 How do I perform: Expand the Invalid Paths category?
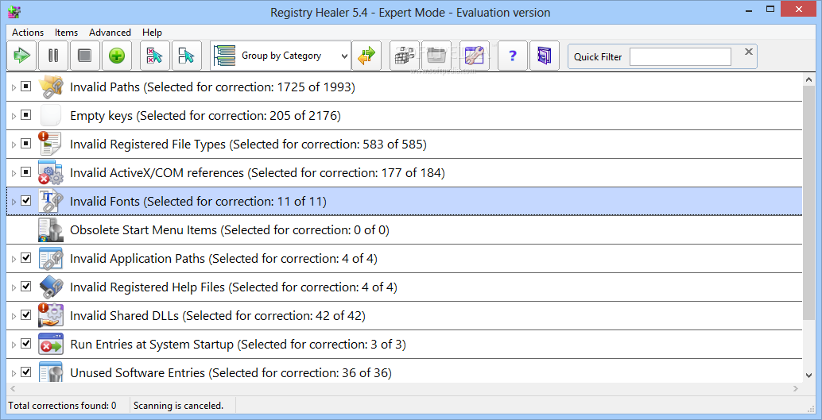14,87
